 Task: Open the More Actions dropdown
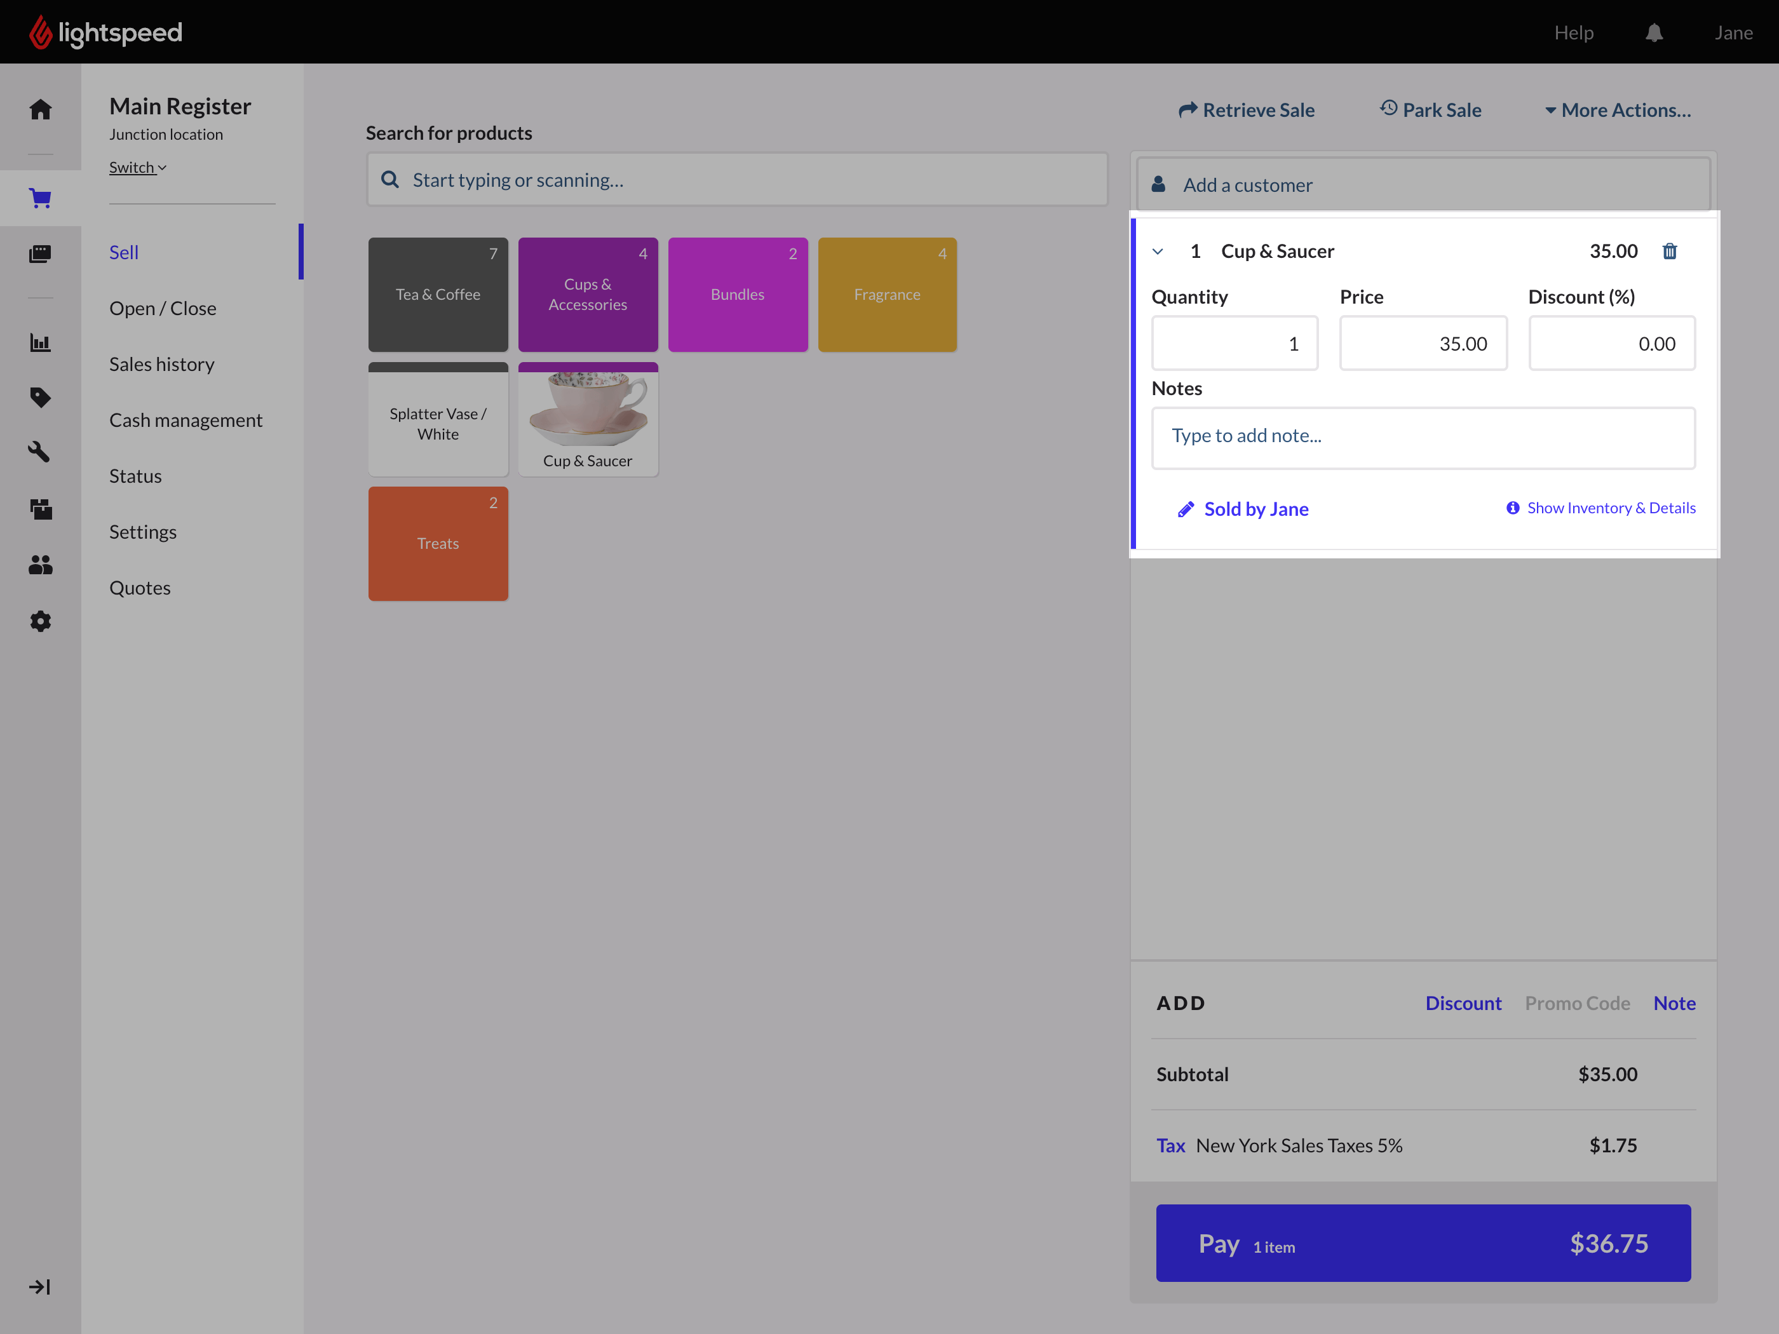click(1618, 110)
